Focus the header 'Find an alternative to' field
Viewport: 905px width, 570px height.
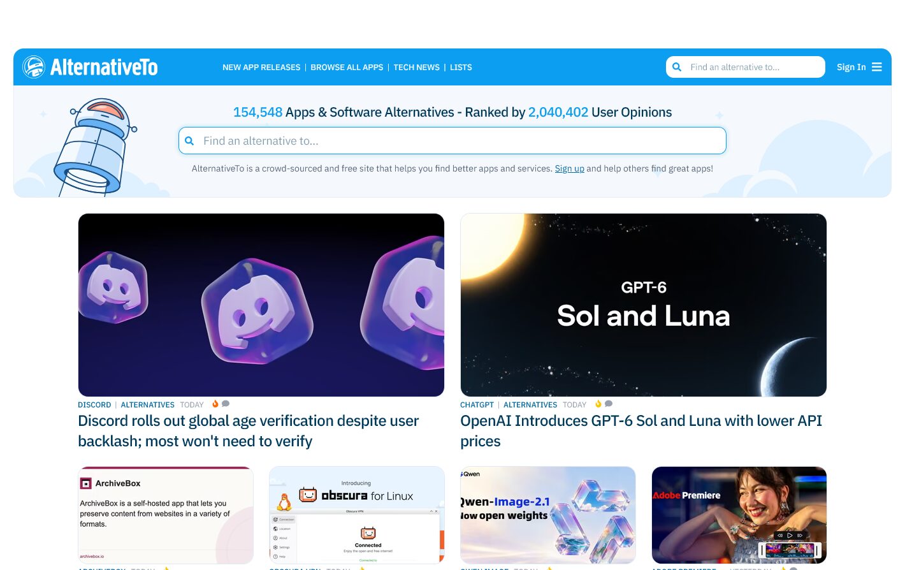(746, 67)
